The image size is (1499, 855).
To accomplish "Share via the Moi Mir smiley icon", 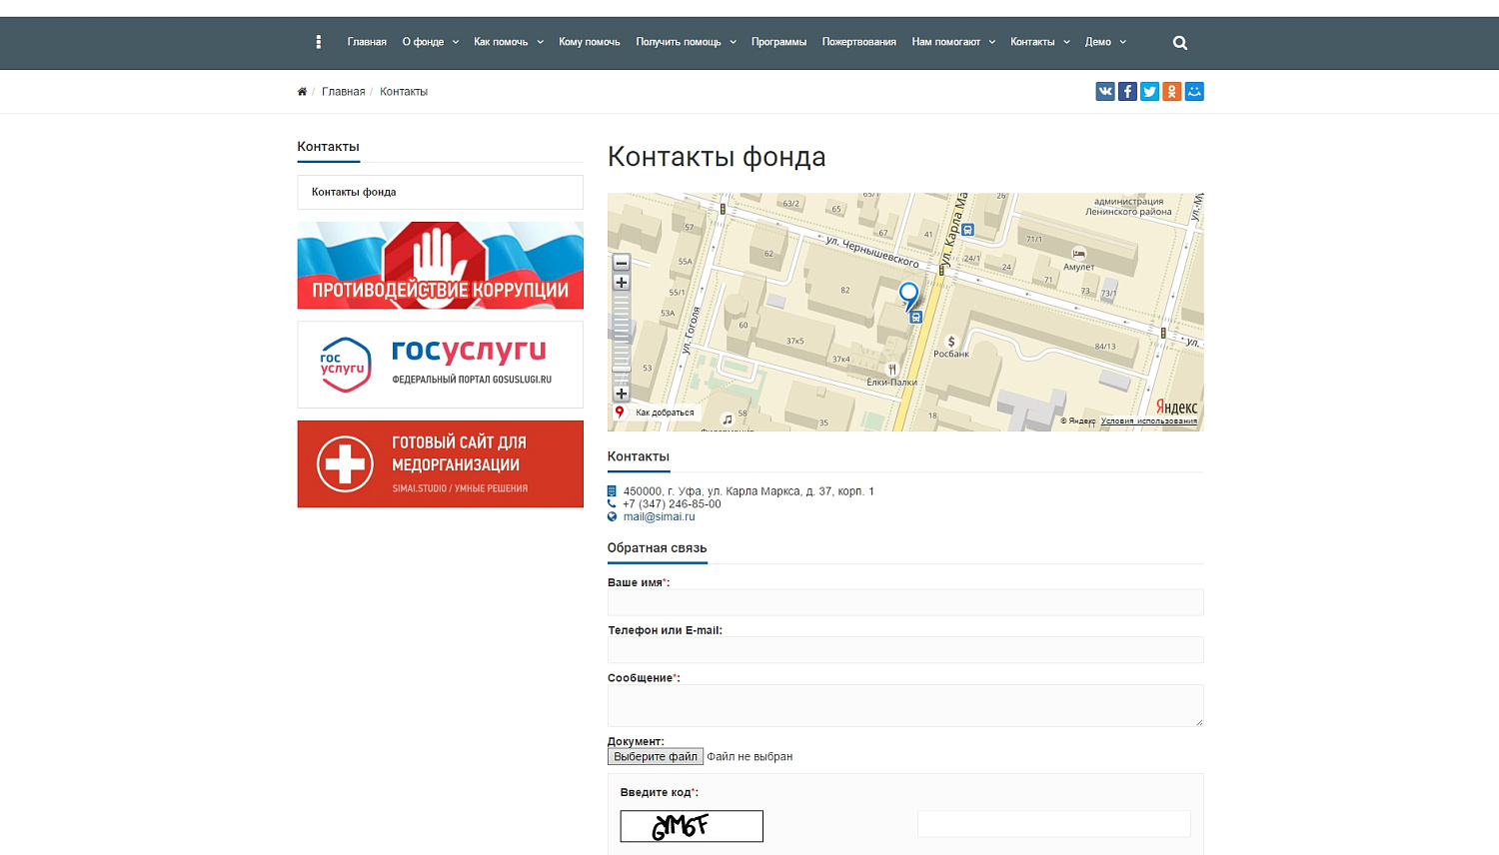I will (1194, 92).
